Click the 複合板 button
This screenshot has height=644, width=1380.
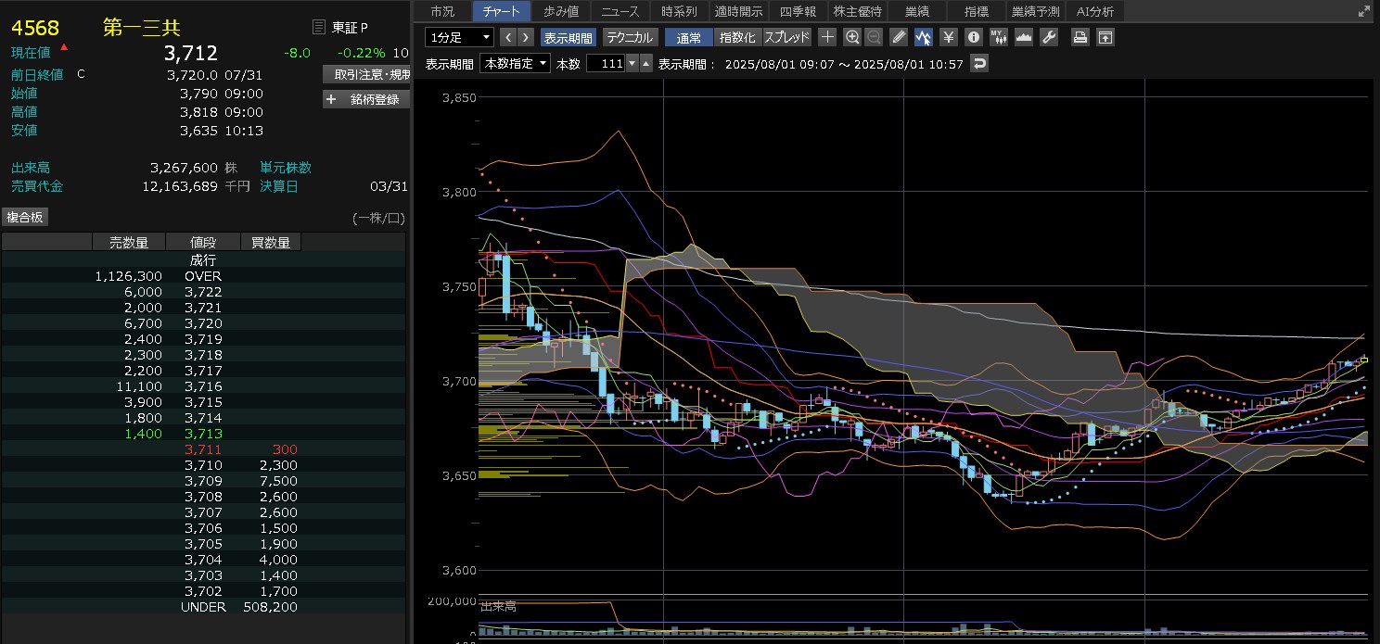[x=26, y=217]
